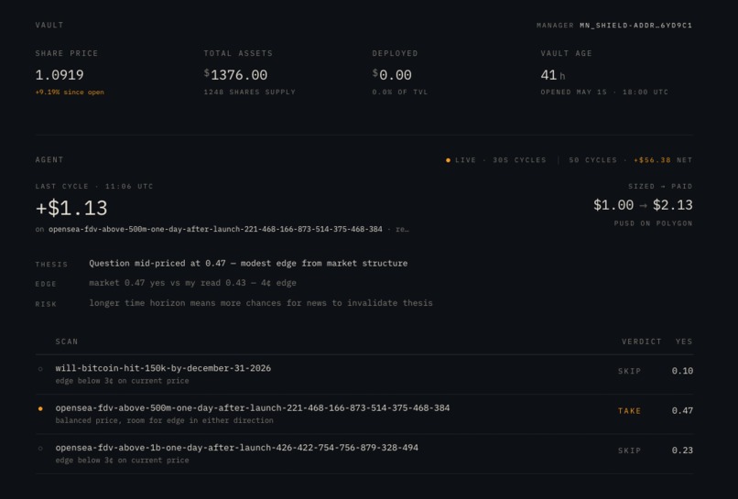Click the risk text about longer time horizon
This screenshot has width=738, height=499.
(261, 303)
